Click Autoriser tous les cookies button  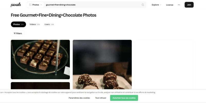124,98
